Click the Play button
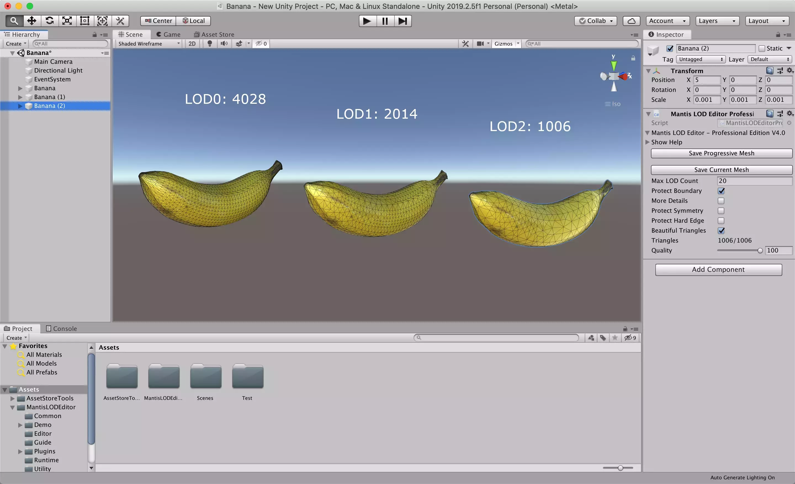This screenshot has width=795, height=484. [x=367, y=21]
